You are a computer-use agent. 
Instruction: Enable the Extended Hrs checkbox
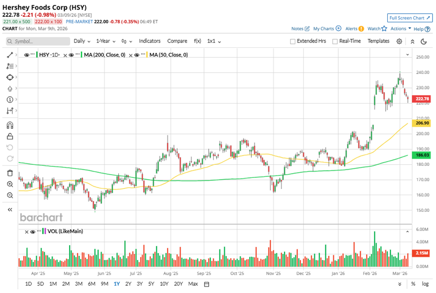click(293, 42)
